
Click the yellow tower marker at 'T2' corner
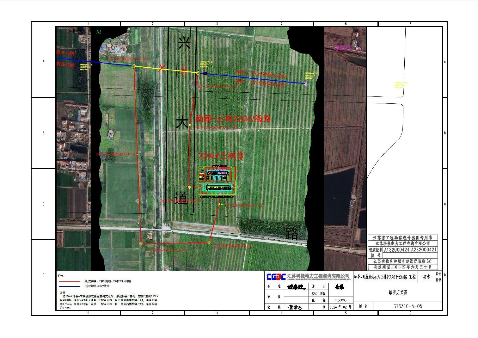pyautogui.click(x=209, y=243)
